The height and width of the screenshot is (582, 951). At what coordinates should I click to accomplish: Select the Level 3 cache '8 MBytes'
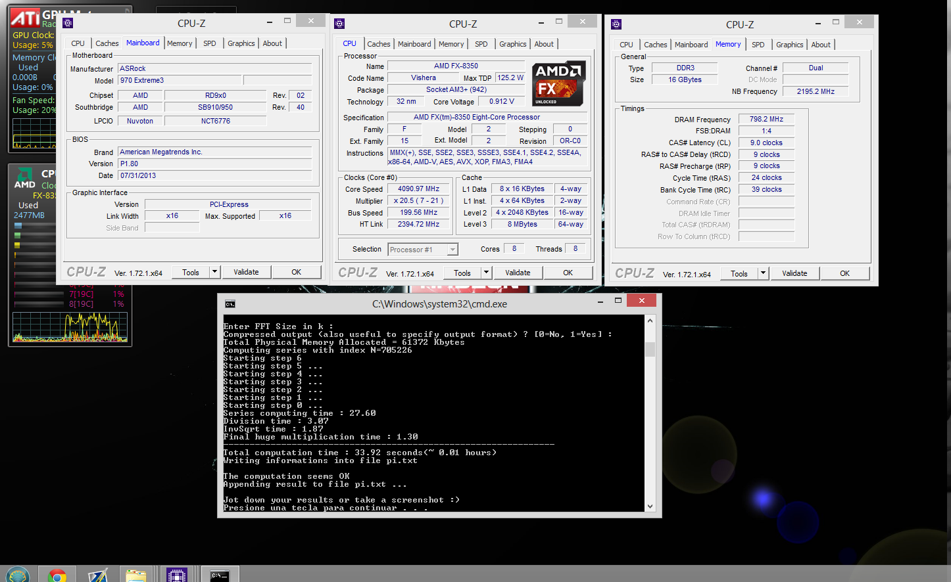coord(522,224)
